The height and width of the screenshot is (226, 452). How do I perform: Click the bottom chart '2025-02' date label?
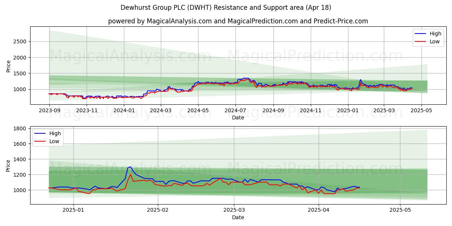click(157, 211)
